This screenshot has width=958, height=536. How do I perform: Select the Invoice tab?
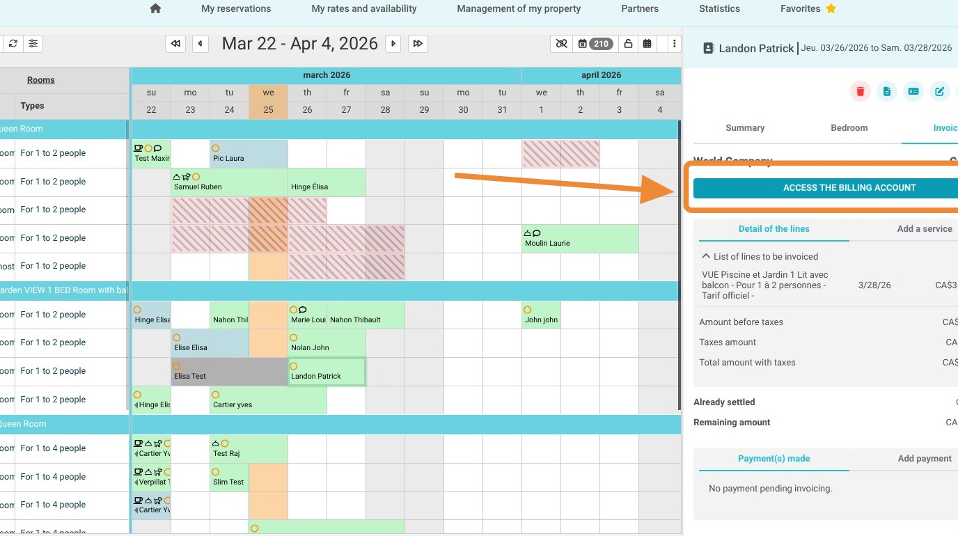[x=945, y=128]
